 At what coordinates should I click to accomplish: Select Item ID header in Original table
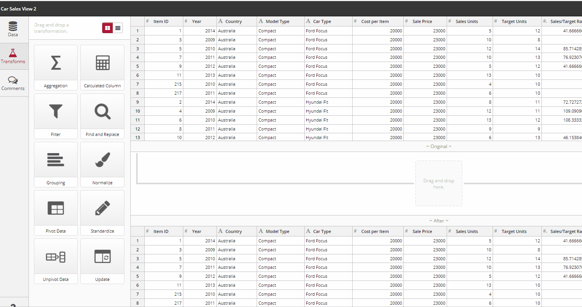[164, 21]
